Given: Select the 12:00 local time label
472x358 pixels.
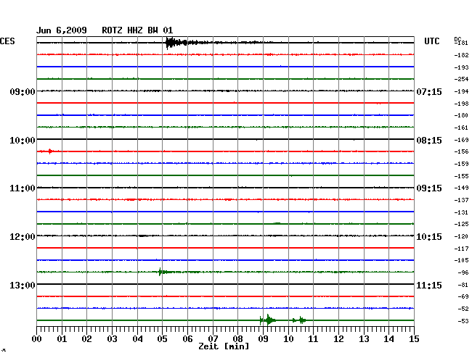Looking at the screenshot, I should (x=23, y=237).
